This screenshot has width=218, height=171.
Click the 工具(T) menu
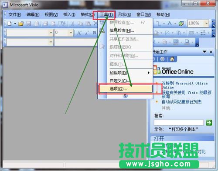106,14
